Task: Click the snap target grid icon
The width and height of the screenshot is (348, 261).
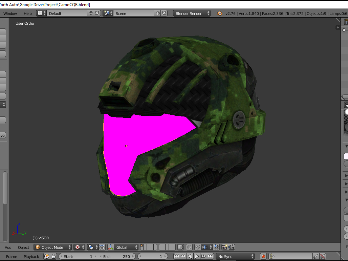Action: click(x=216, y=247)
